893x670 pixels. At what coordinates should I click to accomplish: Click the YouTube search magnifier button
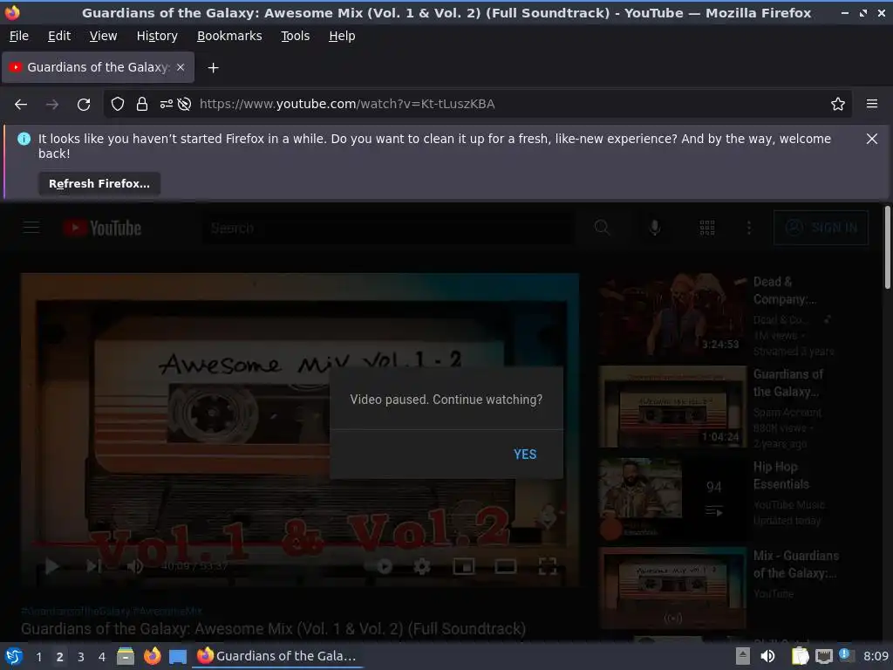pos(602,228)
